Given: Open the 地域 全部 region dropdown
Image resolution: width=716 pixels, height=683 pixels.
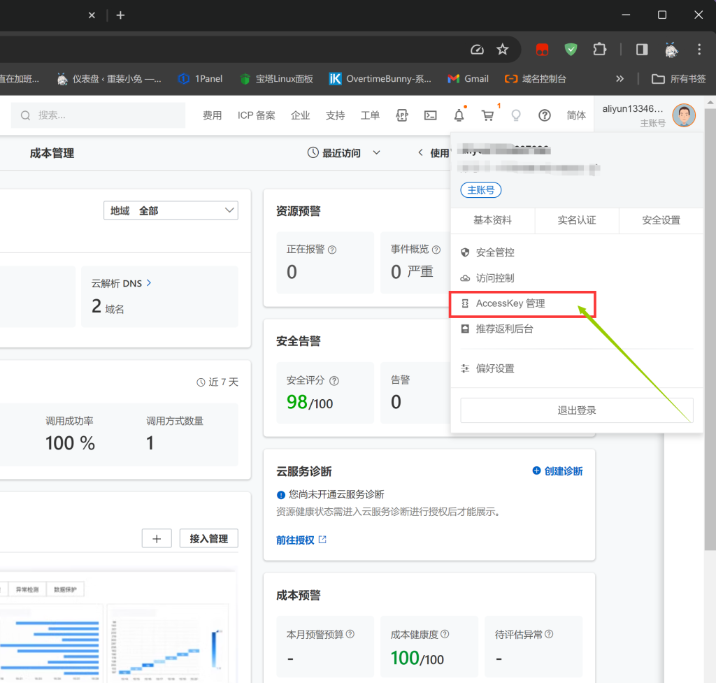Looking at the screenshot, I should pyautogui.click(x=171, y=210).
